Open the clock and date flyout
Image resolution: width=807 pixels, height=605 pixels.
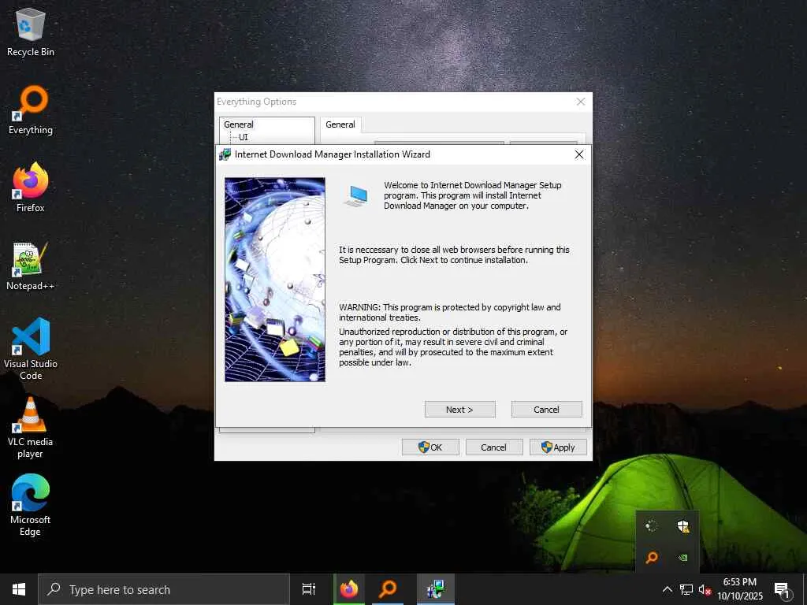click(740, 589)
